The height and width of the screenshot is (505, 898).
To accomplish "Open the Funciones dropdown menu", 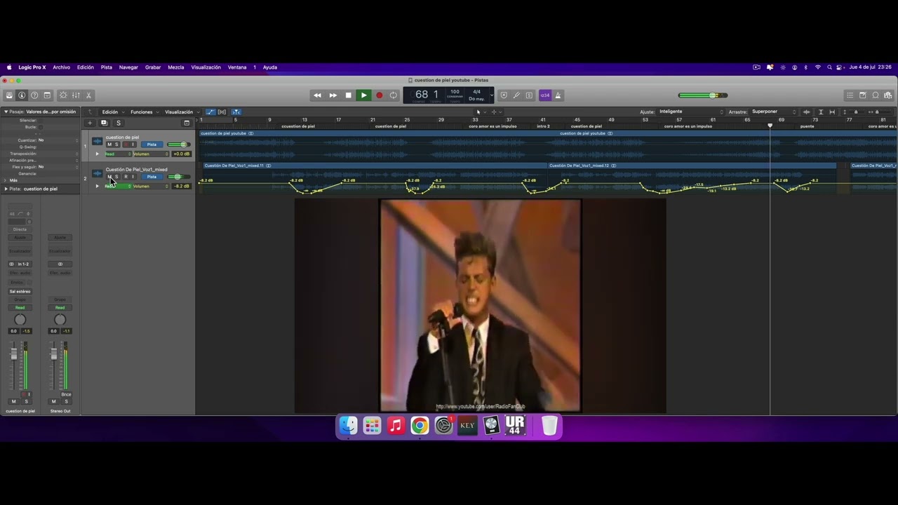I will click(144, 112).
